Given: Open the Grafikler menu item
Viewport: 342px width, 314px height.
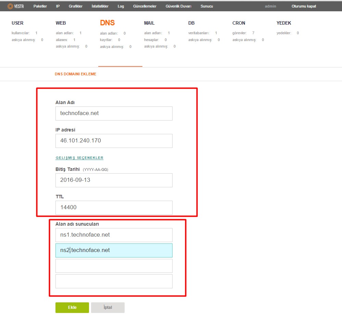Looking at the screenshot, I should pos(75,7).
